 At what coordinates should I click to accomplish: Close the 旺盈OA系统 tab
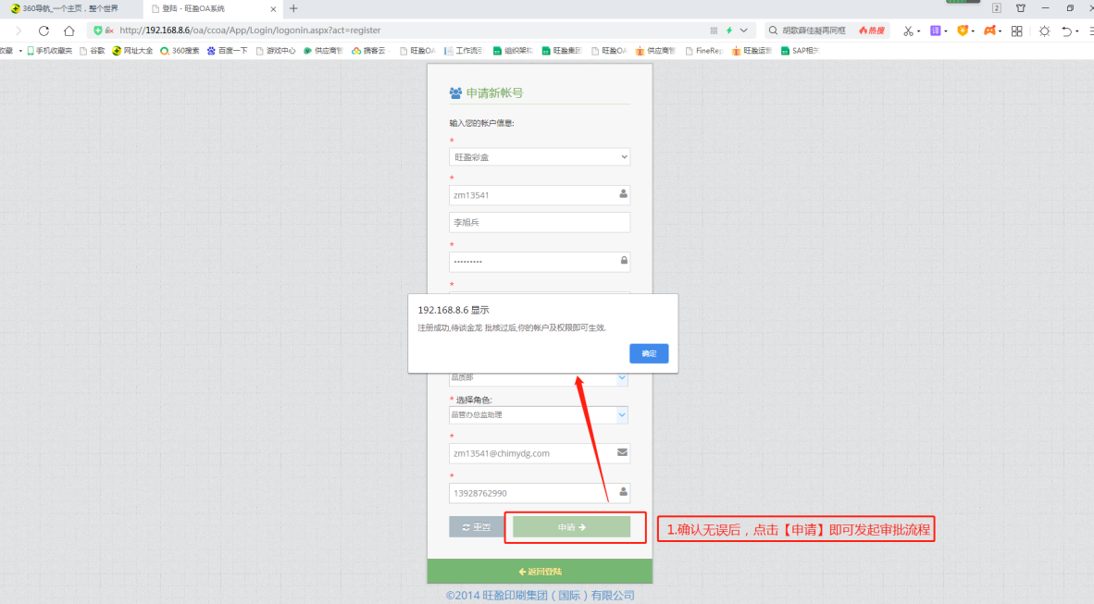274,9
